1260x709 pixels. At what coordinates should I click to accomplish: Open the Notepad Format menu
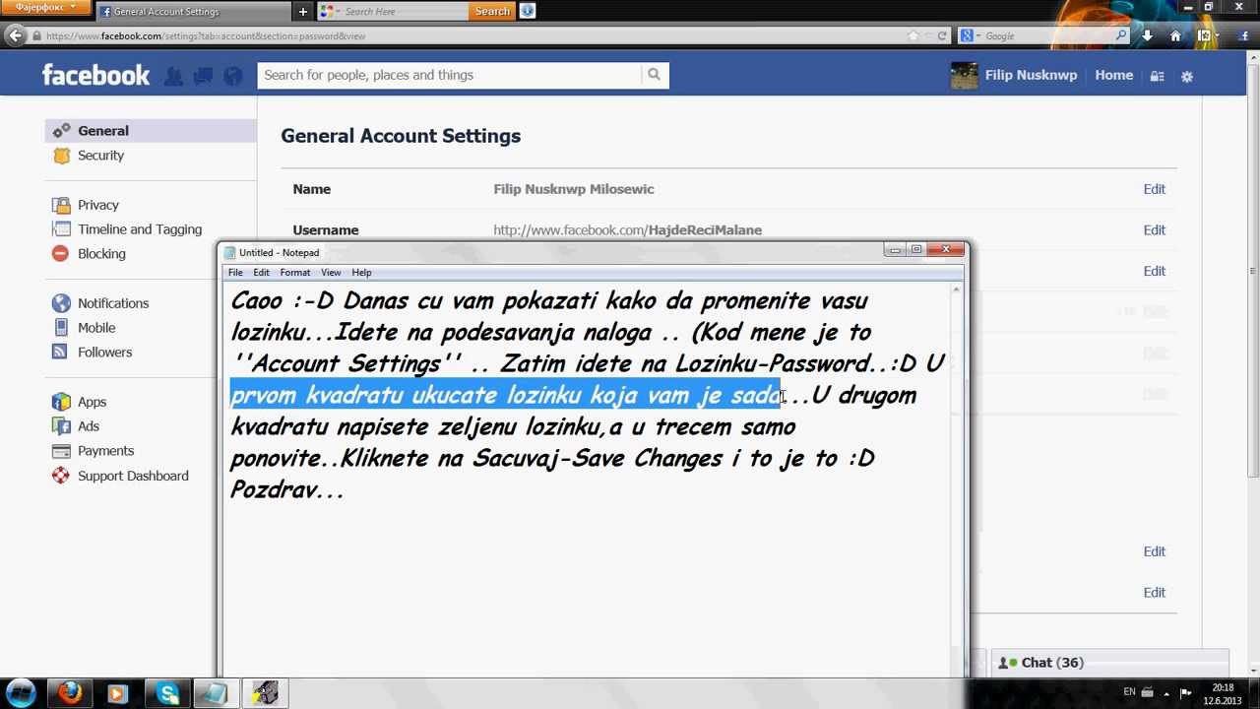tap(294, 273)
